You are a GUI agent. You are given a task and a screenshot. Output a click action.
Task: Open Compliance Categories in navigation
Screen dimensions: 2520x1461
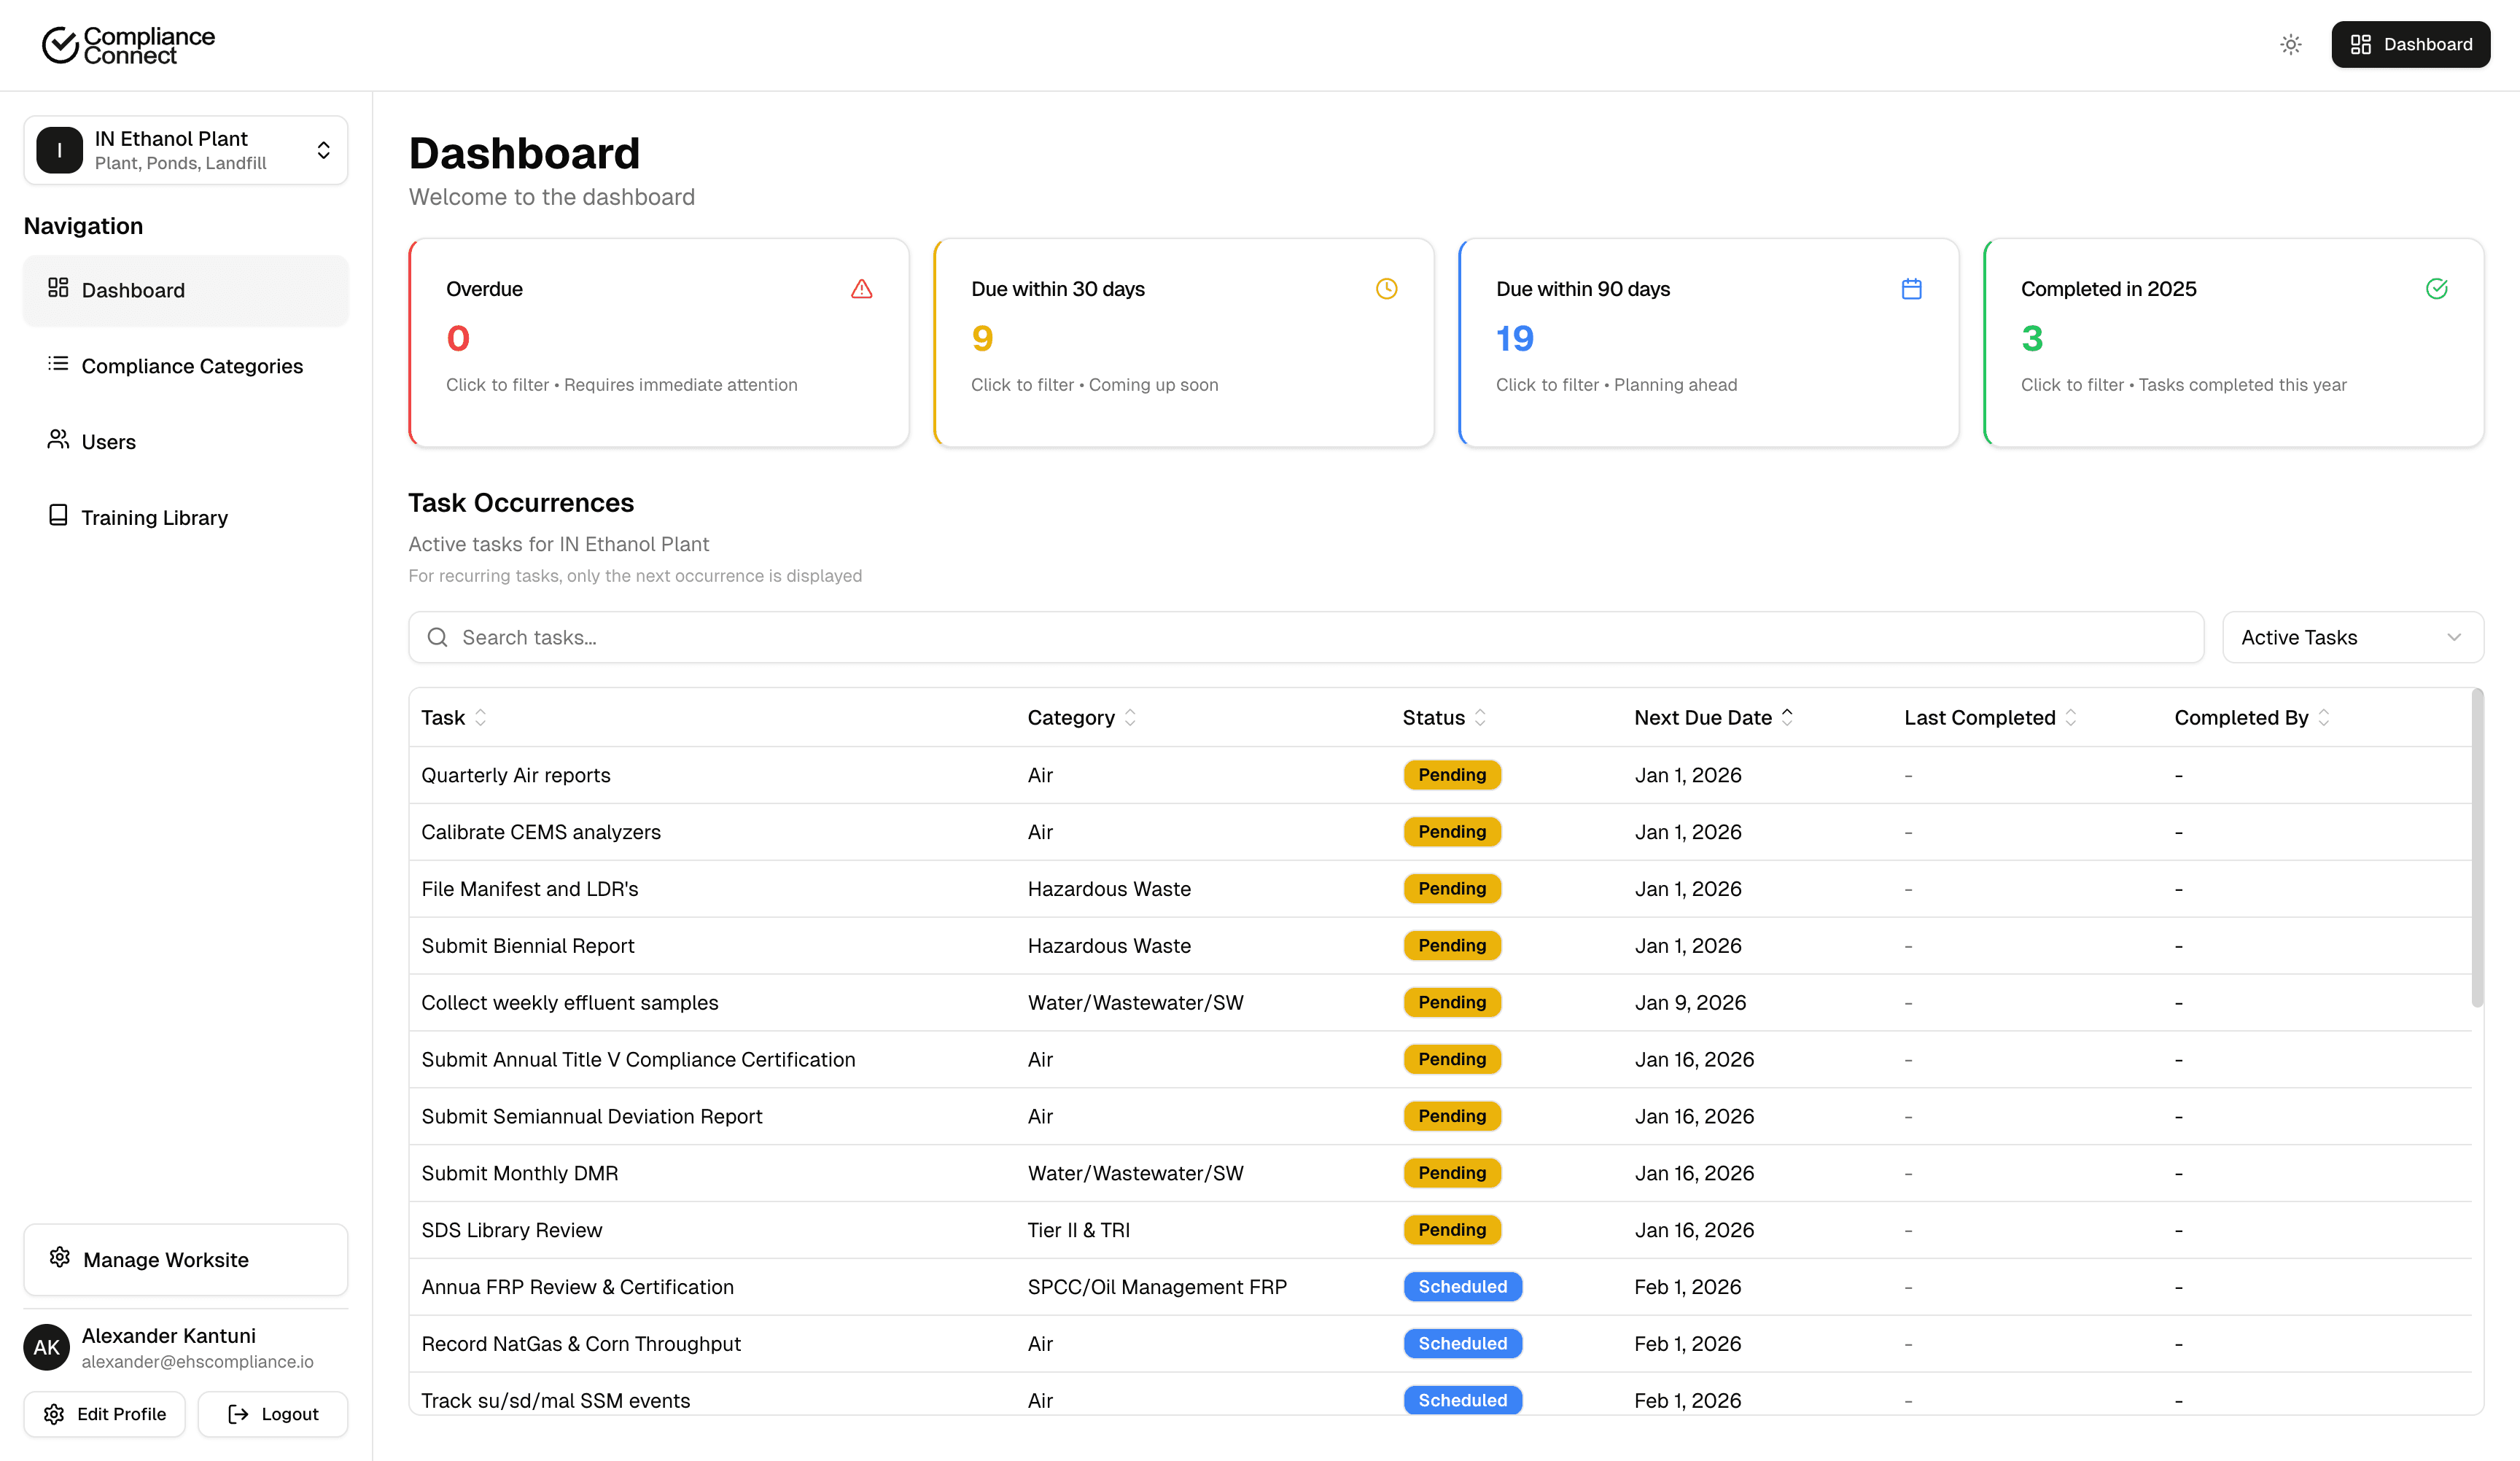[x=191, y=366]
